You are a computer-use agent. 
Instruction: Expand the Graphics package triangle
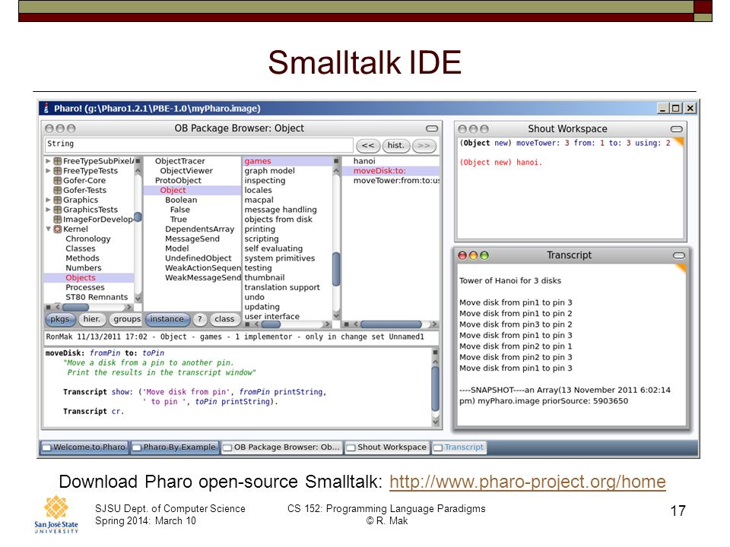[48, 200]
